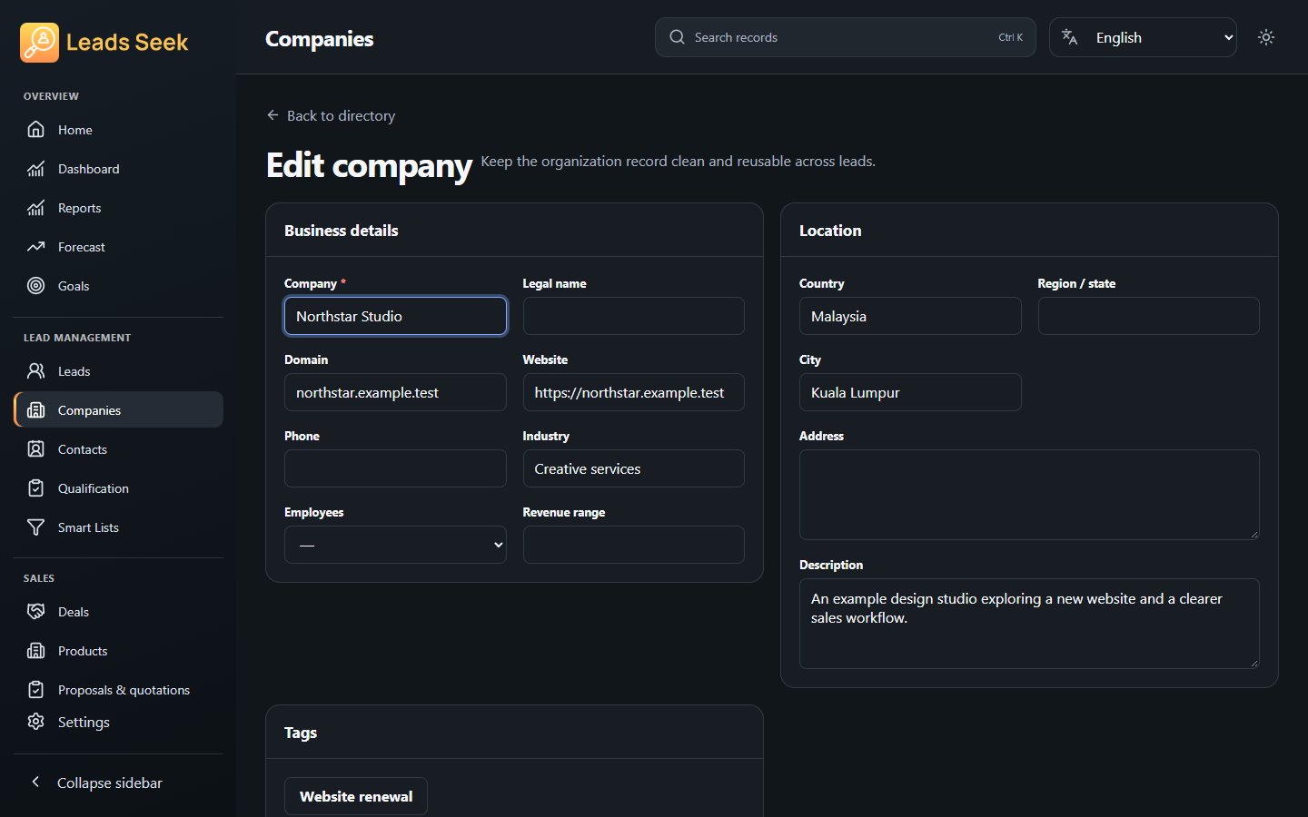Click the Dashboard chart icon
Screen dimensions: 1308x817
(35, 169)
